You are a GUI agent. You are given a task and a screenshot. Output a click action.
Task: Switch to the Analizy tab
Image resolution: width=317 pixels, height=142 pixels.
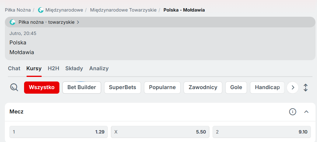[x=99, y=68]
